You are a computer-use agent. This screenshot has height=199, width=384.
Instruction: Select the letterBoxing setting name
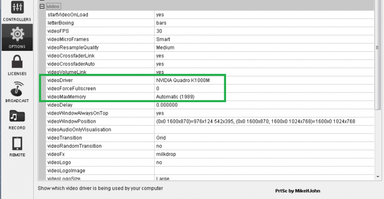60,23
